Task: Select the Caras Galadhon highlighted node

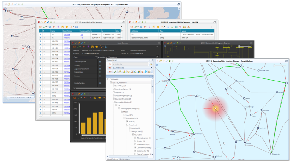Action: click(216, 108)
